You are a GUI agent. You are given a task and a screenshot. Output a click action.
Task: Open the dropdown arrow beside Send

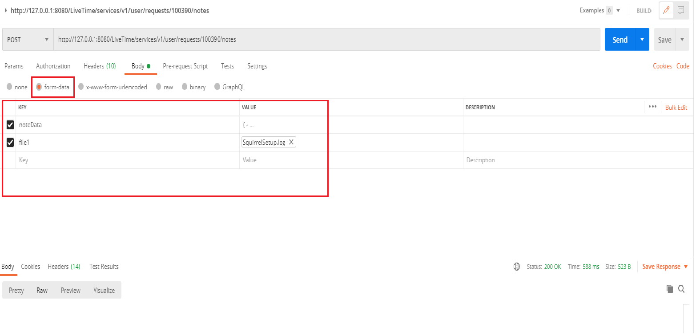pos(642,40)
